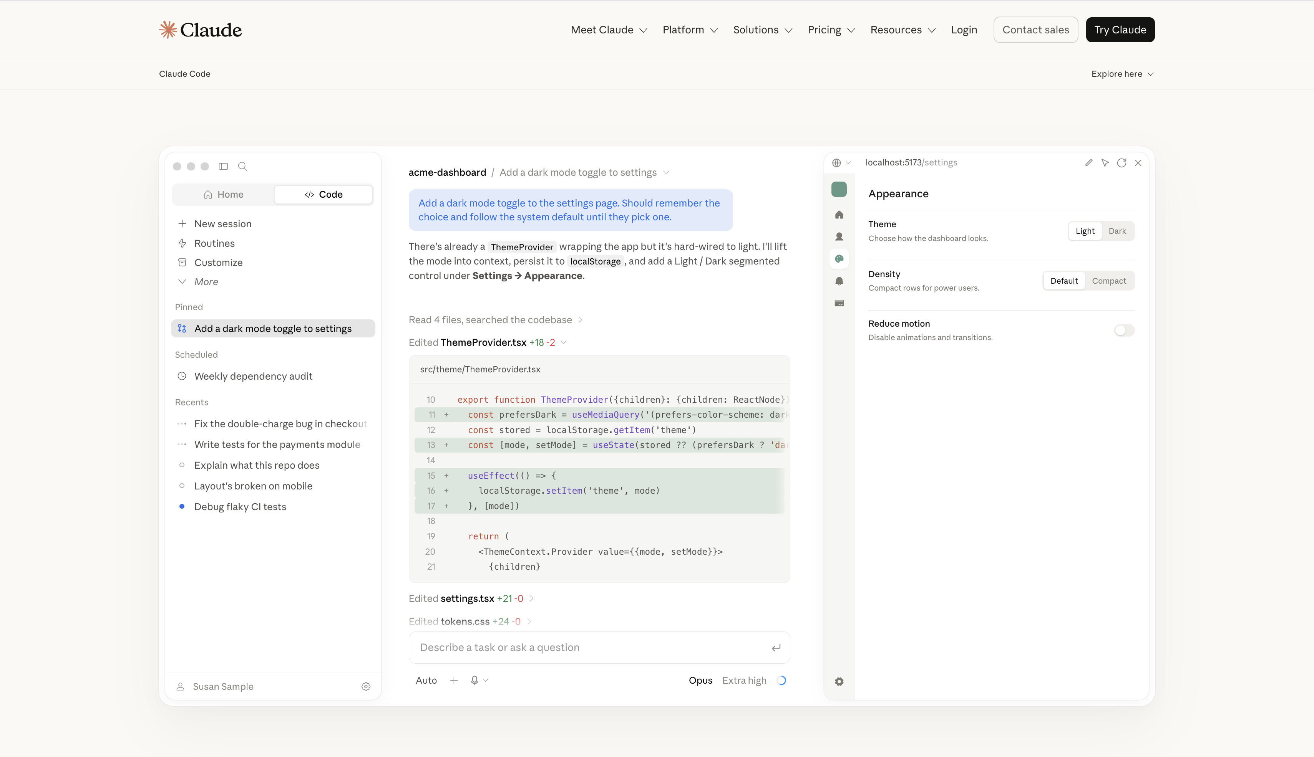This screenshot has width=1314, height=757.
Task: Click the Contact sales button
Action: coord(1035,30)
